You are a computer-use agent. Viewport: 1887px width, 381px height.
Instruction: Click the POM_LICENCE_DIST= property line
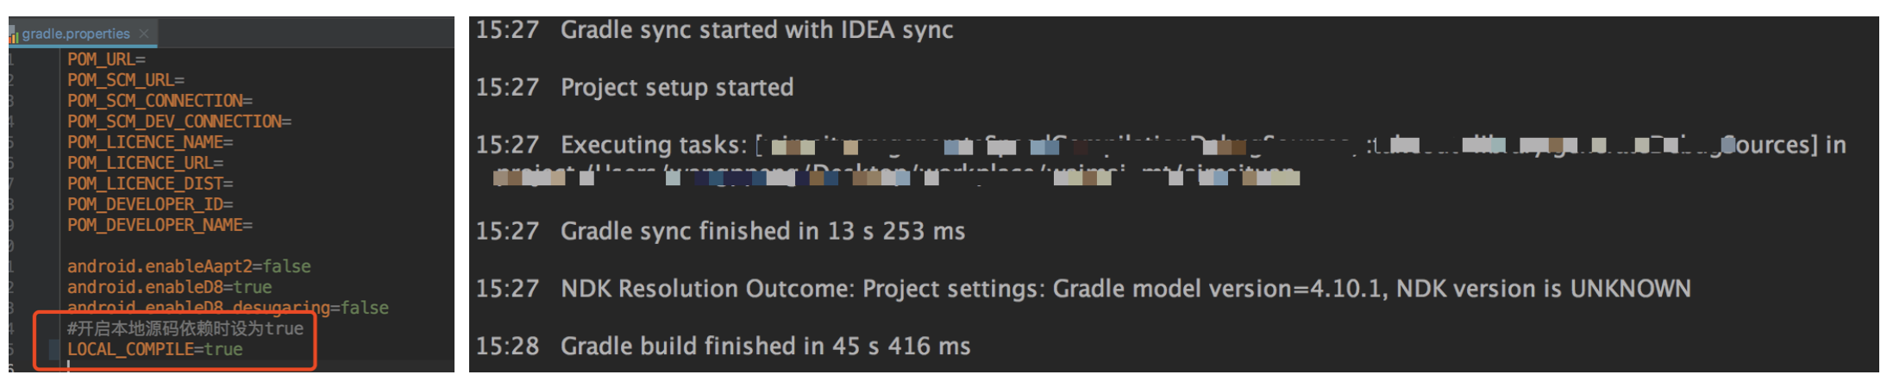pos(150,184)
